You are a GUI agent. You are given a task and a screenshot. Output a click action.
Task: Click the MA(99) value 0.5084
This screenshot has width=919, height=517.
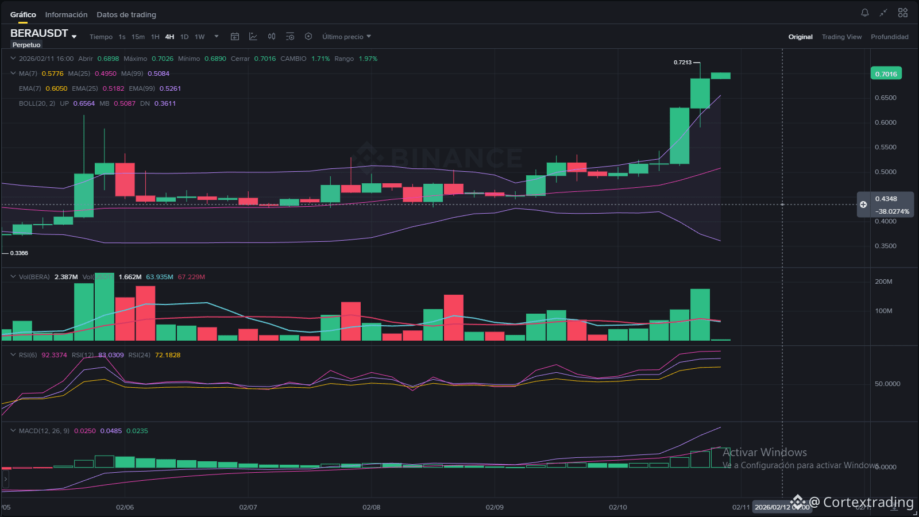(x=159, y=74)
